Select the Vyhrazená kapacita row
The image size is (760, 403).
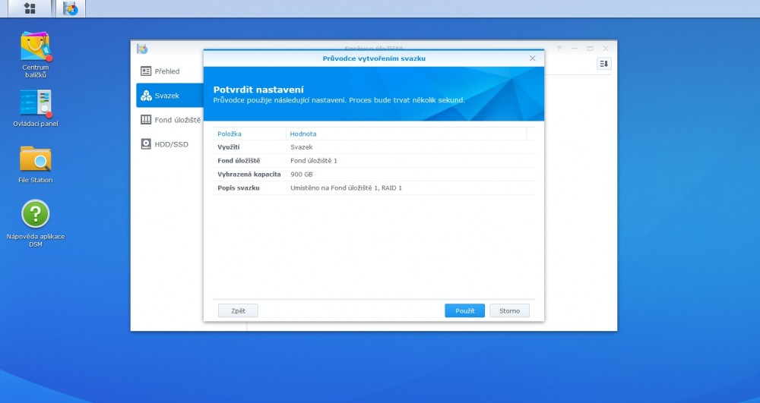coord(372,174)
